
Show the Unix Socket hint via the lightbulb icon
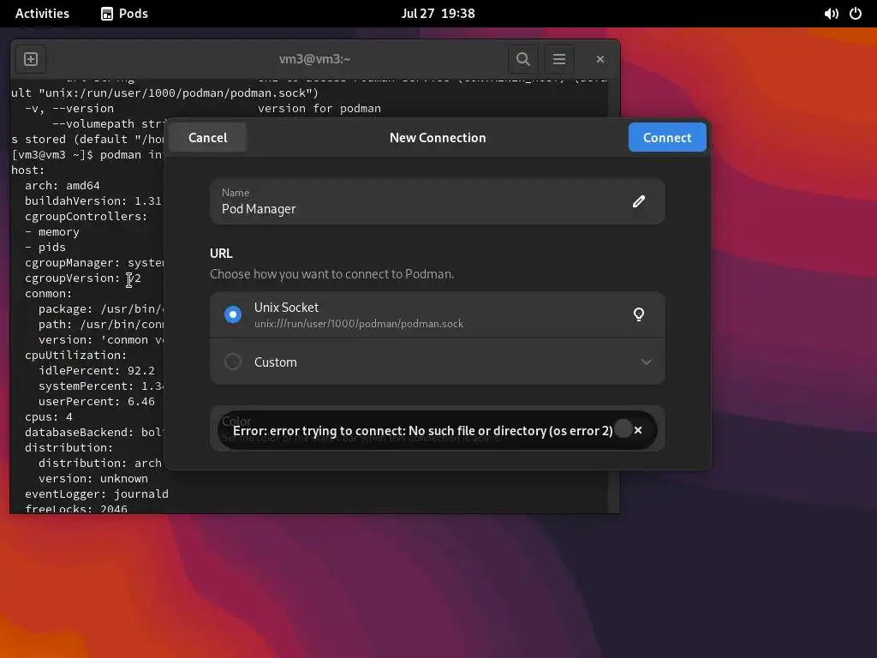pyautogui.click(x=639, y=314)
